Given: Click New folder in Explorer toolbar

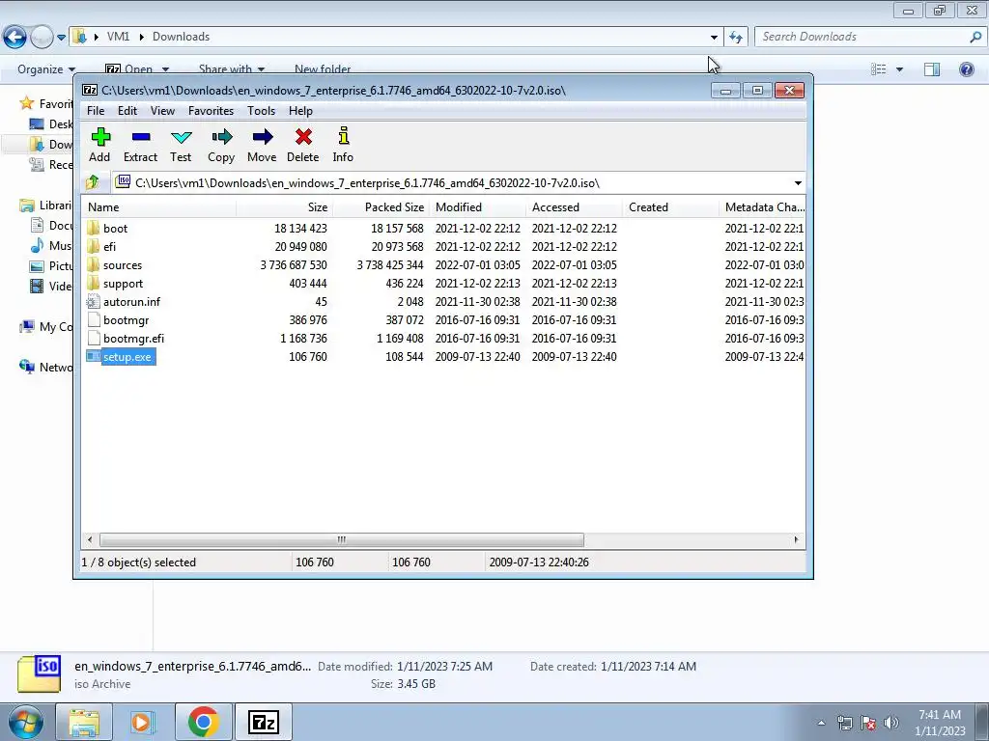Looking at the screenshot, I should pyautogui.click(x=323, y=69).
